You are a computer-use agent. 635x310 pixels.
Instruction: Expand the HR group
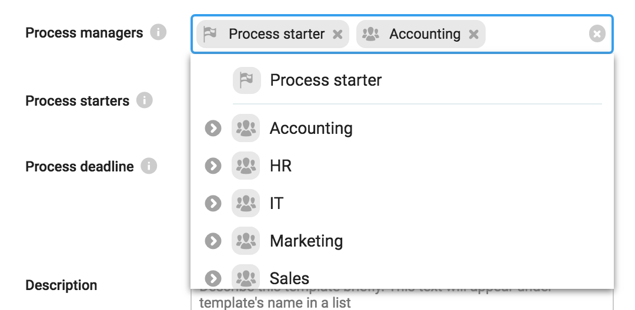213,167
